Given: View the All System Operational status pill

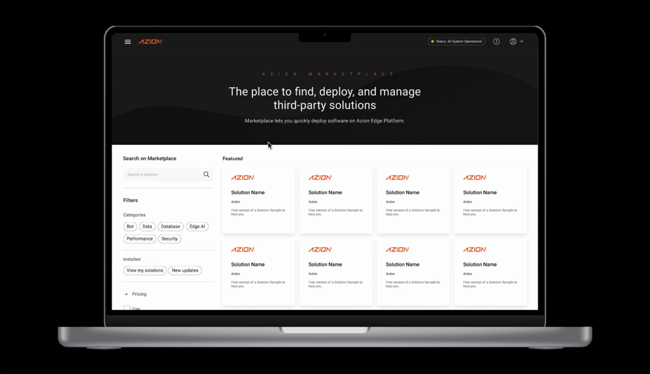Looking at the screenshot, I should click(x=457, y=42).
